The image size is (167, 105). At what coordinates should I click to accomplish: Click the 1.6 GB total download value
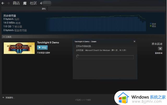pos(7,26)
